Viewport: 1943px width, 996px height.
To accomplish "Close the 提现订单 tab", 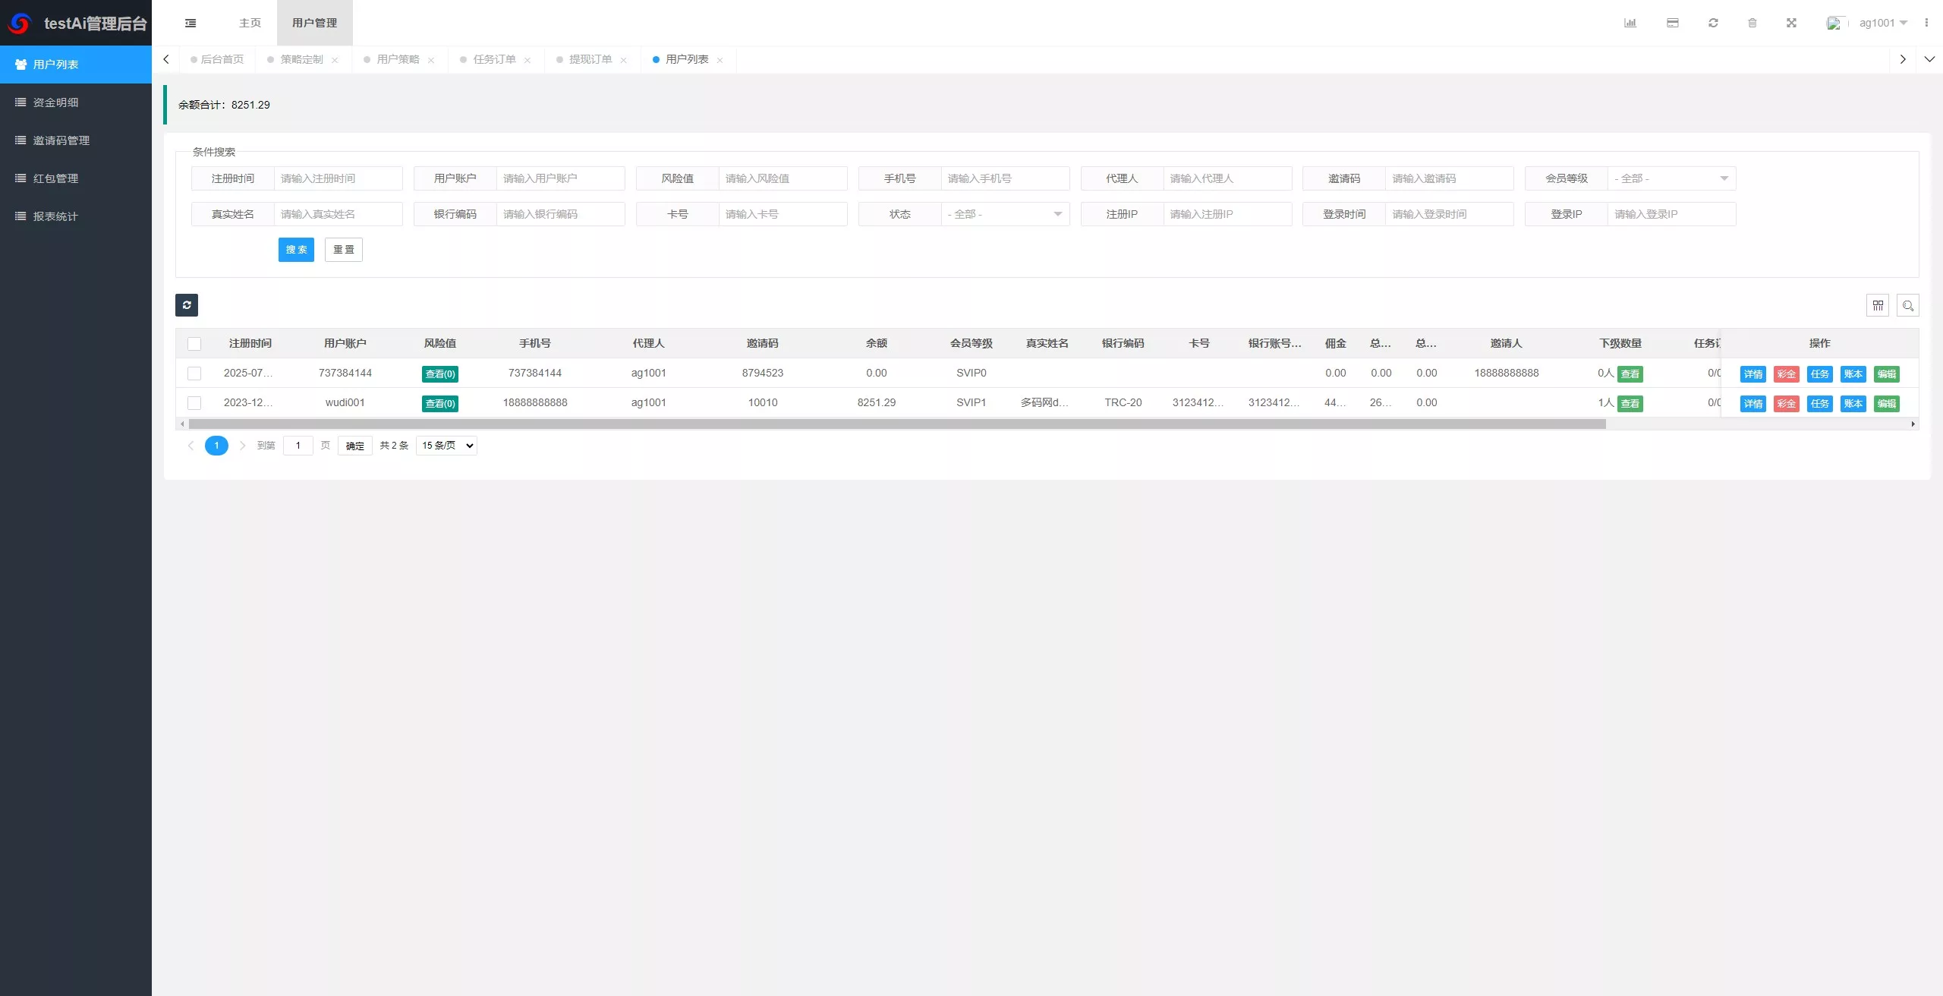I will pyautogui.click(x=624, y=60).
